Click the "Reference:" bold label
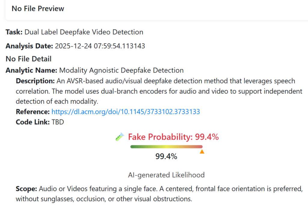Screen dimensions: 308x207 (x=32, y=112)
